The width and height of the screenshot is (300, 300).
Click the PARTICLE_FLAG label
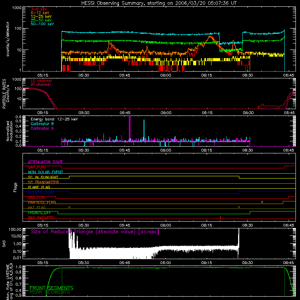42,202
